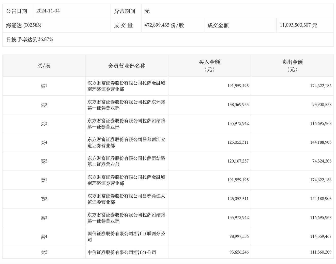The image size is (336, 264).
Task: Select the 卖4 row label
Action: tap(44, 237)
